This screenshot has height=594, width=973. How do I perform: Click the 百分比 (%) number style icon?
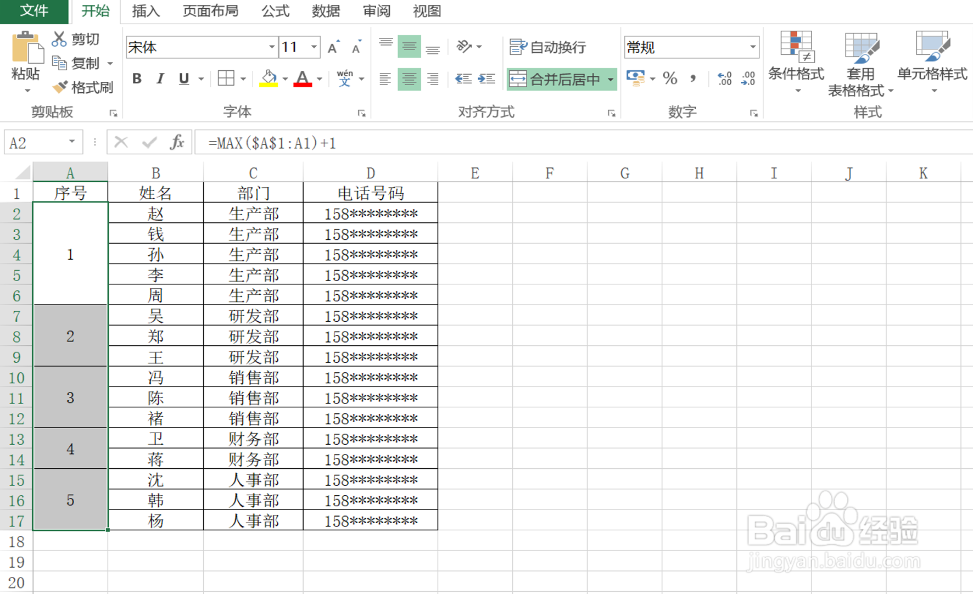[669, 80]
